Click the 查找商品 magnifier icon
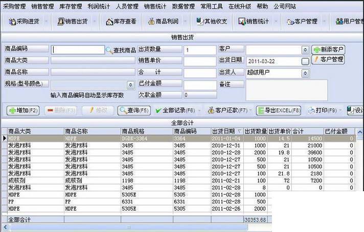The width and height of the screenshot is (364, 232). tap(109, 50)
